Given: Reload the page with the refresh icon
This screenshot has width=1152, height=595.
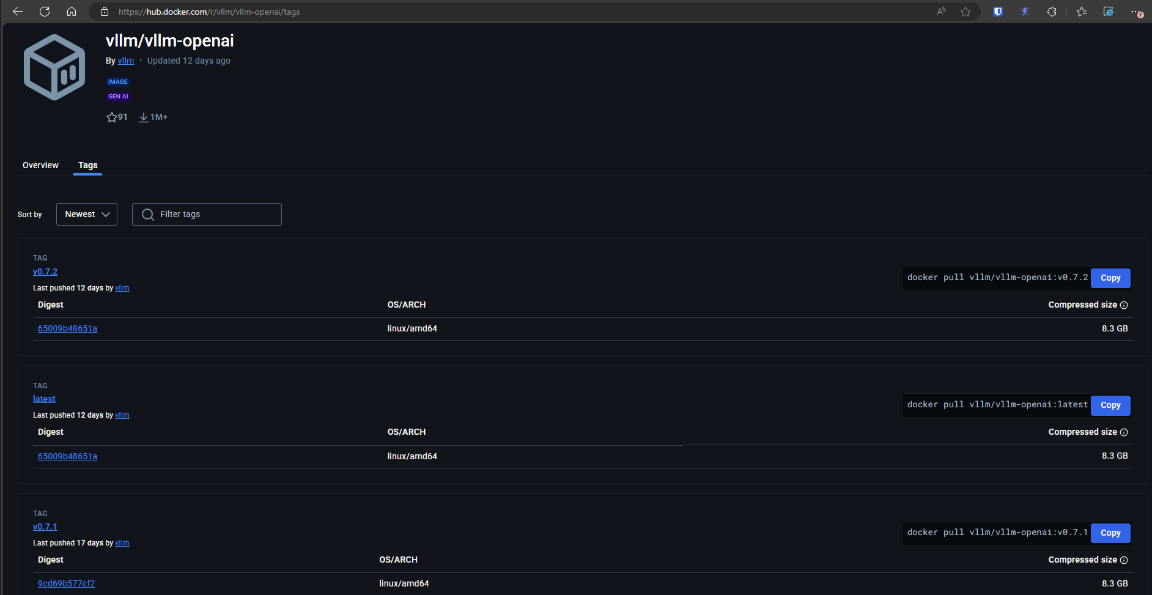Looking at the screenshot, I should (x=45, y=12).
